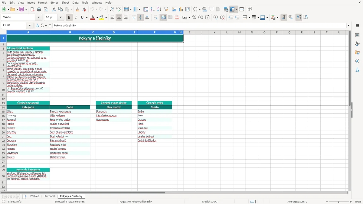Open Find & Replace tool
This screenshot has width=363, height=204.
tap(112, 9)
